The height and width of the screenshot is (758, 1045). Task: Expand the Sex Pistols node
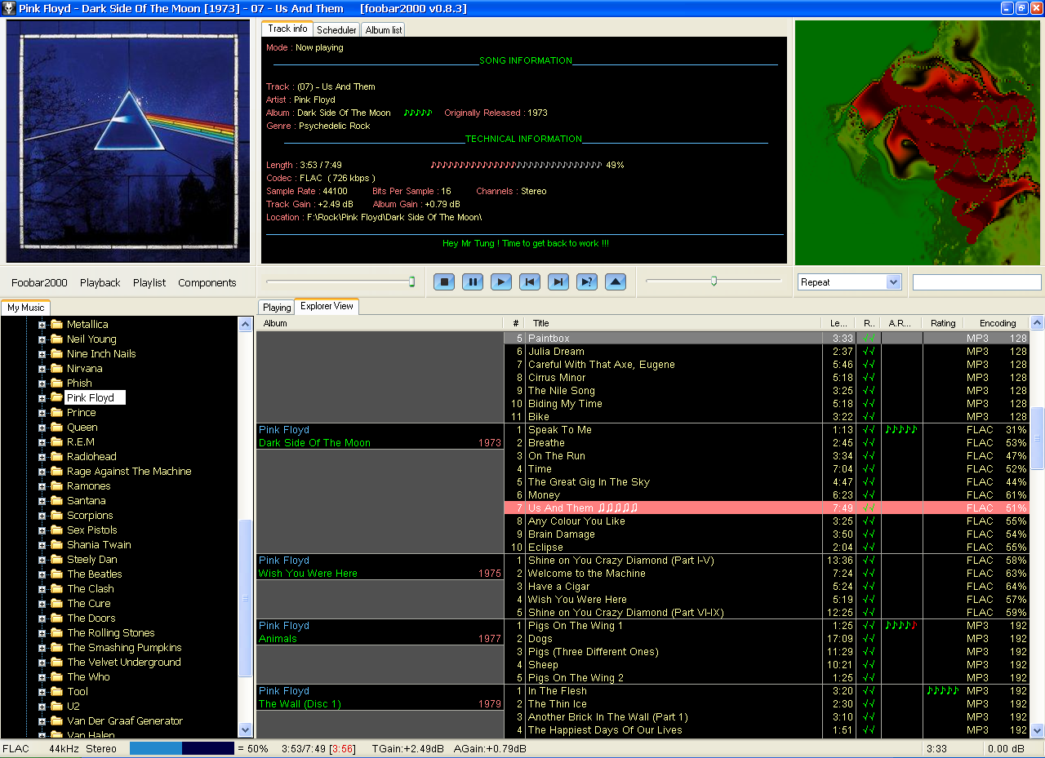pos(42,530)
